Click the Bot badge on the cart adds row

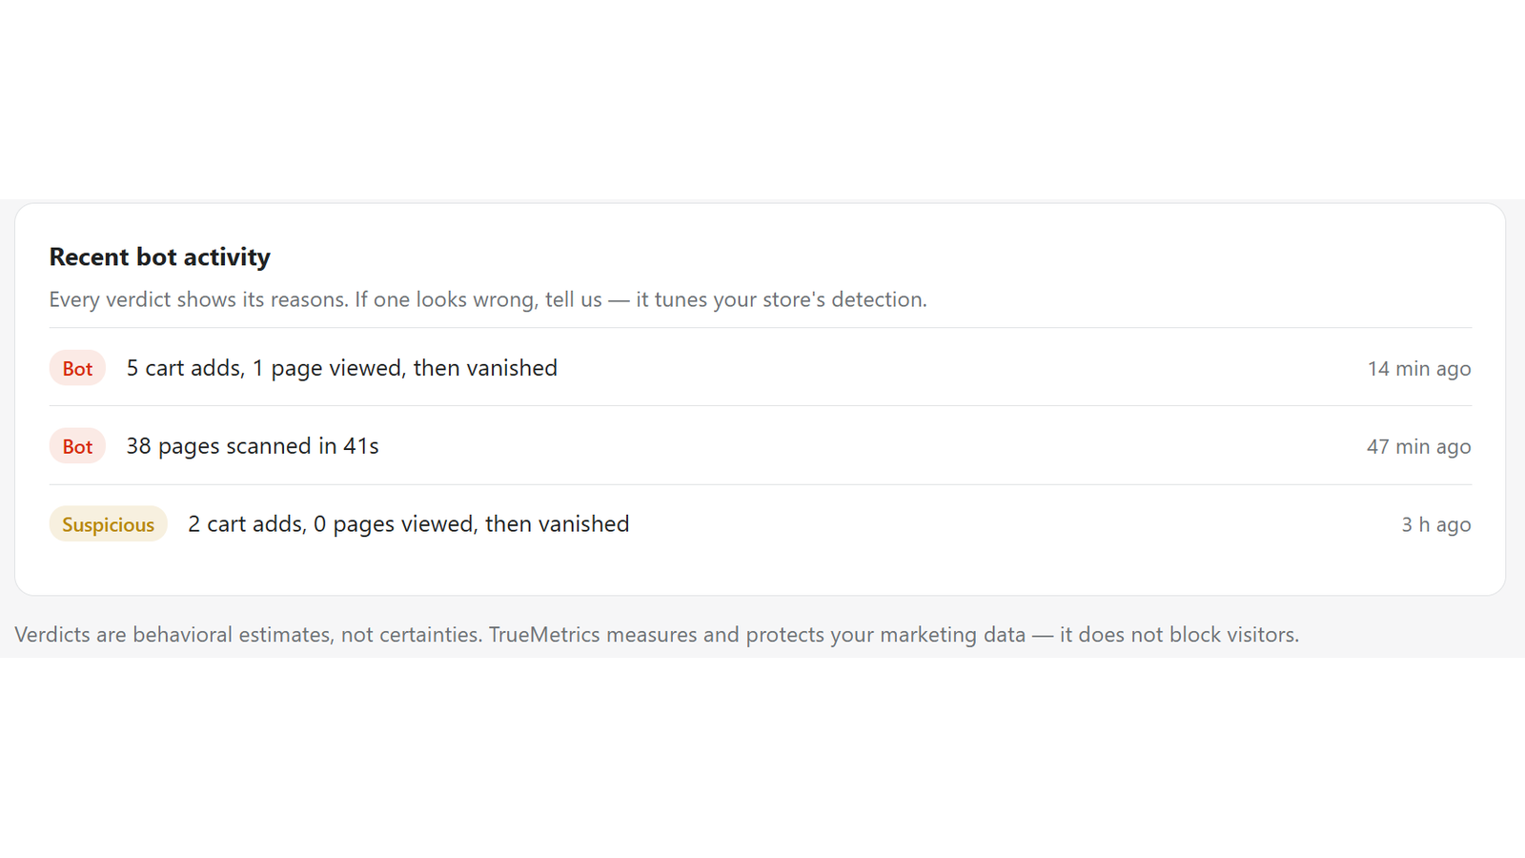click(x=77, y=368)
